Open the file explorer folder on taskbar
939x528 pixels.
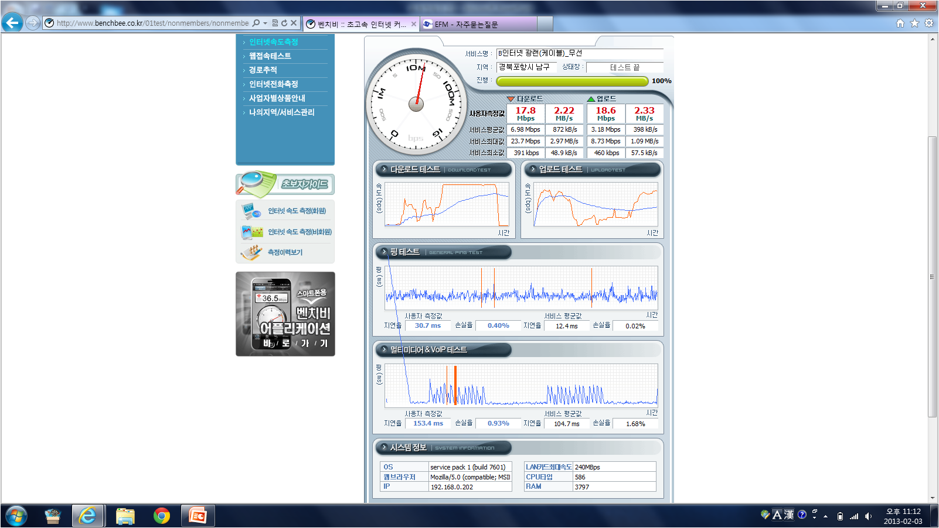click(125, 516)
